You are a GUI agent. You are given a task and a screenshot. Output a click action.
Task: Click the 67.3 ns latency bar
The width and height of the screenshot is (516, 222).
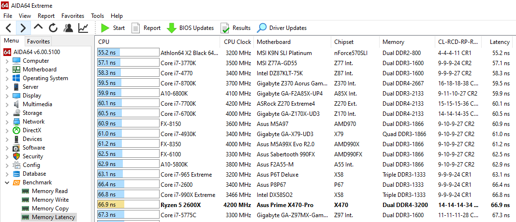[128, 215]
